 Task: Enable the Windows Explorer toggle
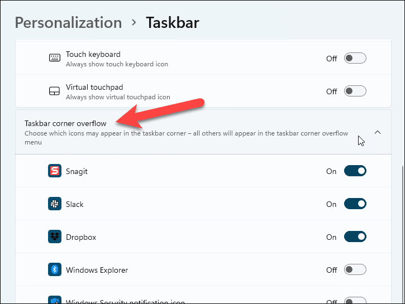click(355, 270)
